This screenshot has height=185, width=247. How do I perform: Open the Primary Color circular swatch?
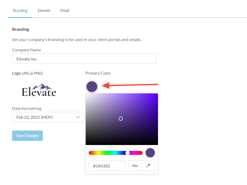[x=92, y=86]
